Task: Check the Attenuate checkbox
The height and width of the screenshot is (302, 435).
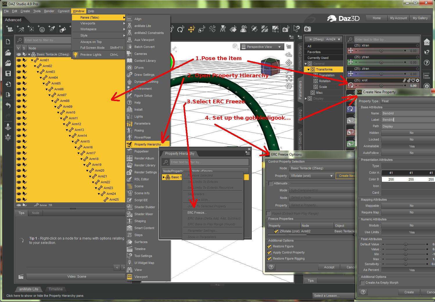Action: [x=271, y=184]
